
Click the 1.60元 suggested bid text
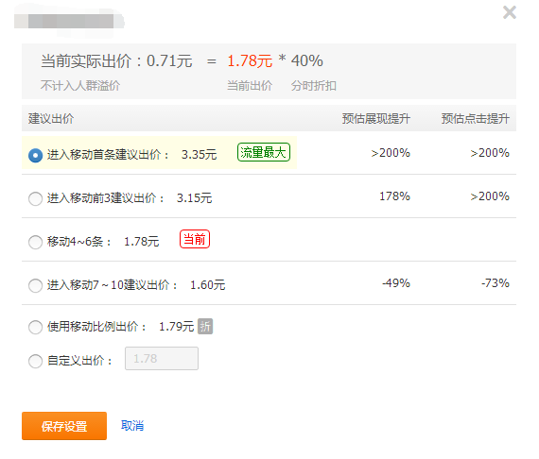(208, 285)
